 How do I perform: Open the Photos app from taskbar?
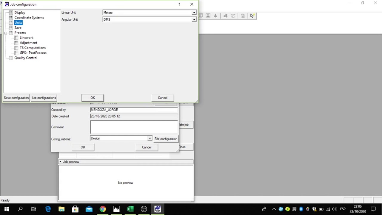(x=116, y=209)
